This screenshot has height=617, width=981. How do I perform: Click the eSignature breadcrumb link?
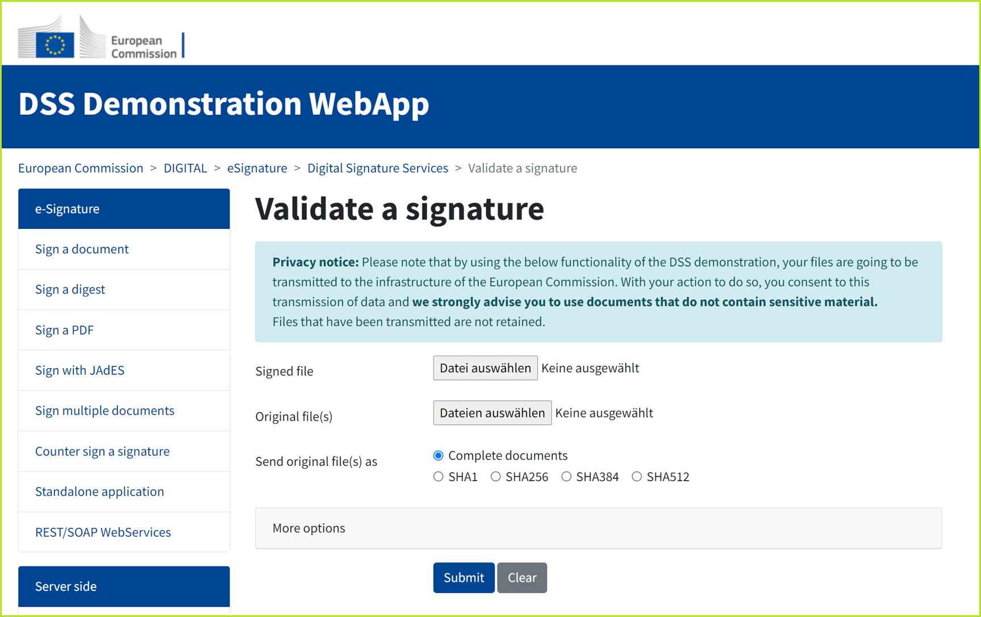(257, 168)
